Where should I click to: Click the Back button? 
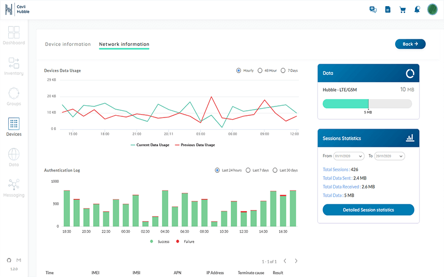point(410,44)
